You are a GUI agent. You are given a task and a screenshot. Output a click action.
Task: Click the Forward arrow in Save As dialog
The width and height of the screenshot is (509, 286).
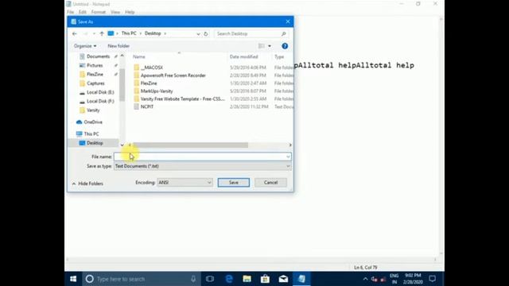[85, 33]
